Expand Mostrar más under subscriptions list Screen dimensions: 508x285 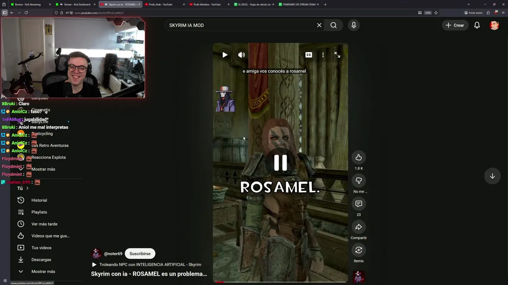(43, 169)
